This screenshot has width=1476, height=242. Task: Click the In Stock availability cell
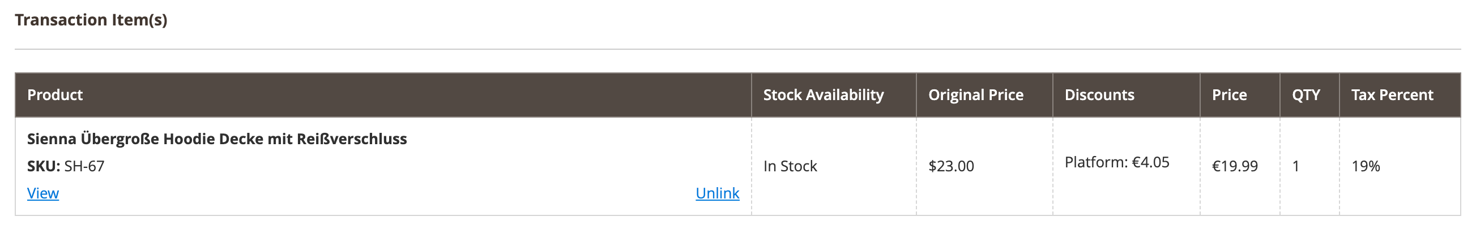pyautogui.click(x=790, y=166)
